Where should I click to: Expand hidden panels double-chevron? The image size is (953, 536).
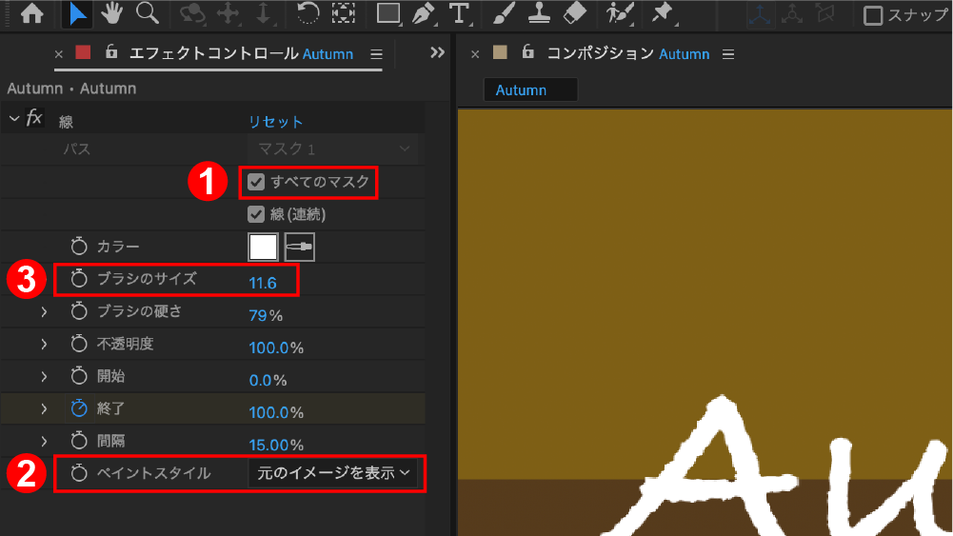click(437, 53)
